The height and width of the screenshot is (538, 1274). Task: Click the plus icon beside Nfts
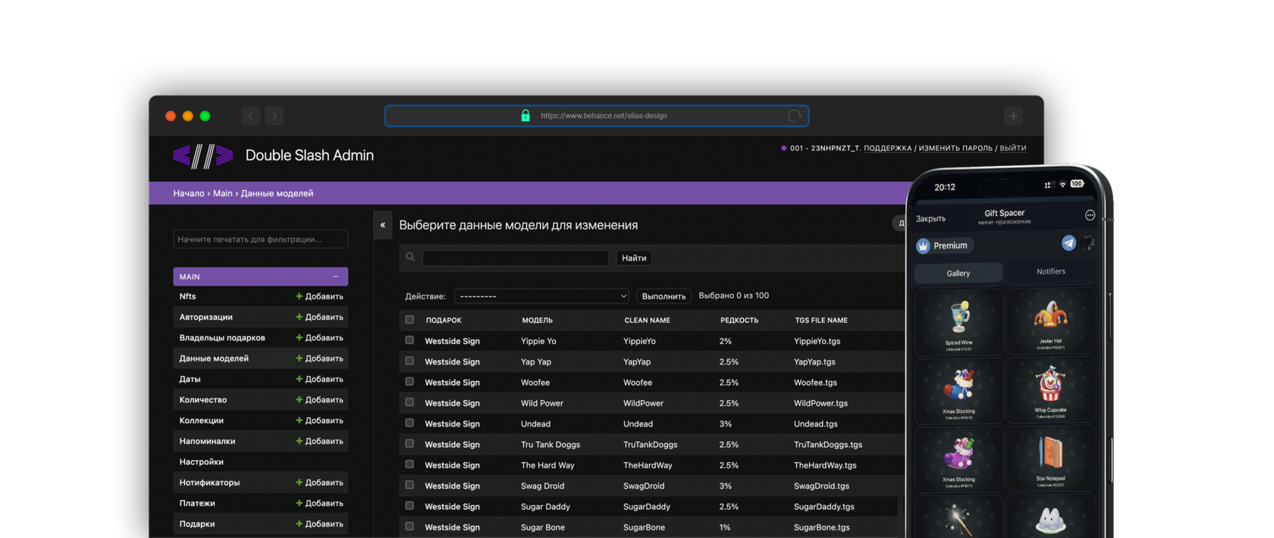(299, 296)
